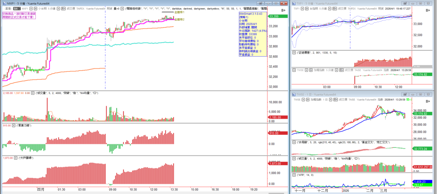This screenshot has height=194, width=437.
Task: Toggle the SIM mode badge beside MXF1
Action: pos(15,8)
